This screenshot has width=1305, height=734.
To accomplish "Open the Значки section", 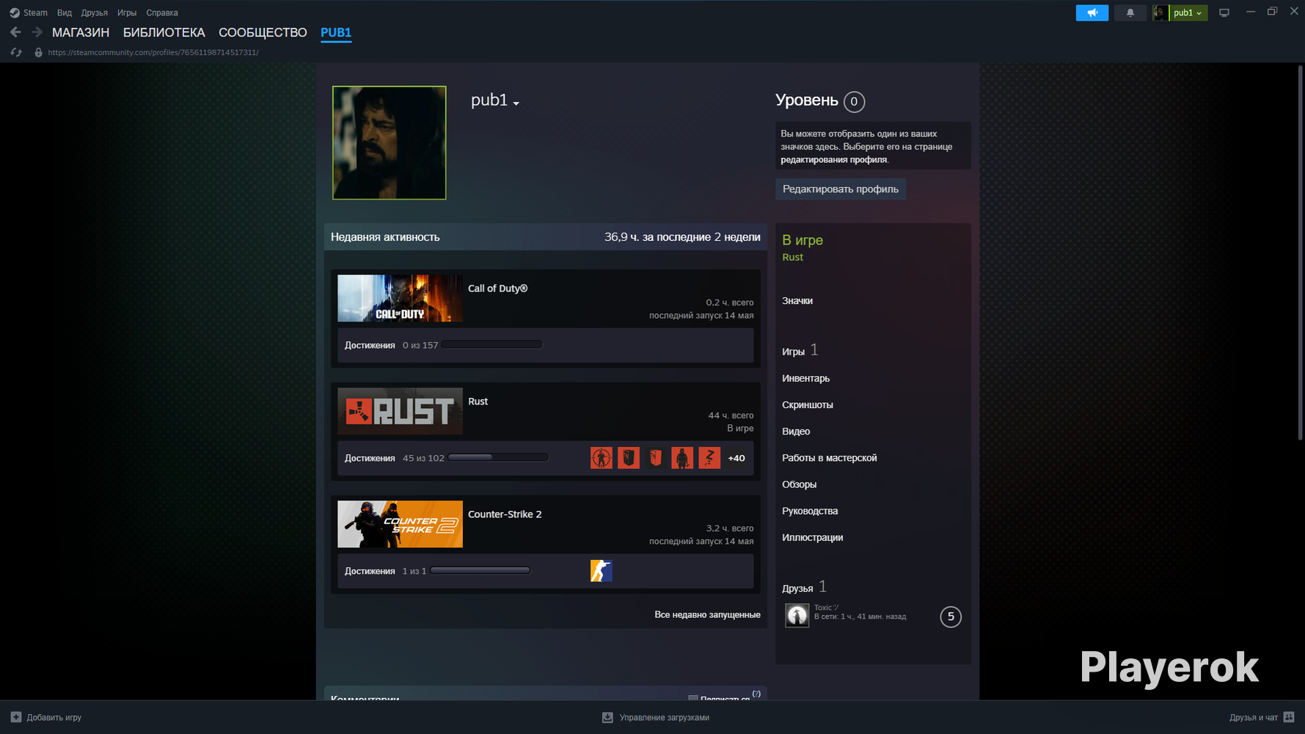I will (x=797, y=300).
